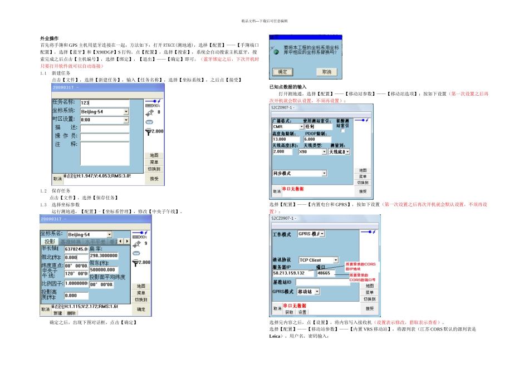Image resolution: width=529 pixels, height=374 pixels.
Task: Open the 通讯协议 TCP Client dropdown
Action: [336, 260]
